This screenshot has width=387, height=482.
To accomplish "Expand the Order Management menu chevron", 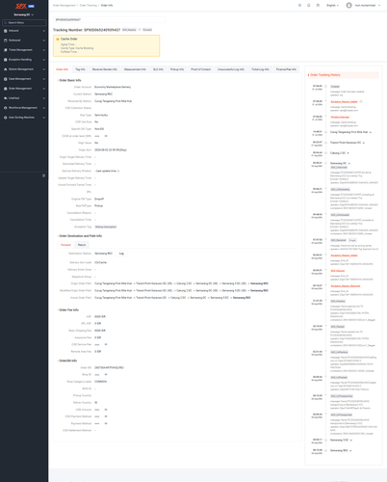I will point(43,89).
